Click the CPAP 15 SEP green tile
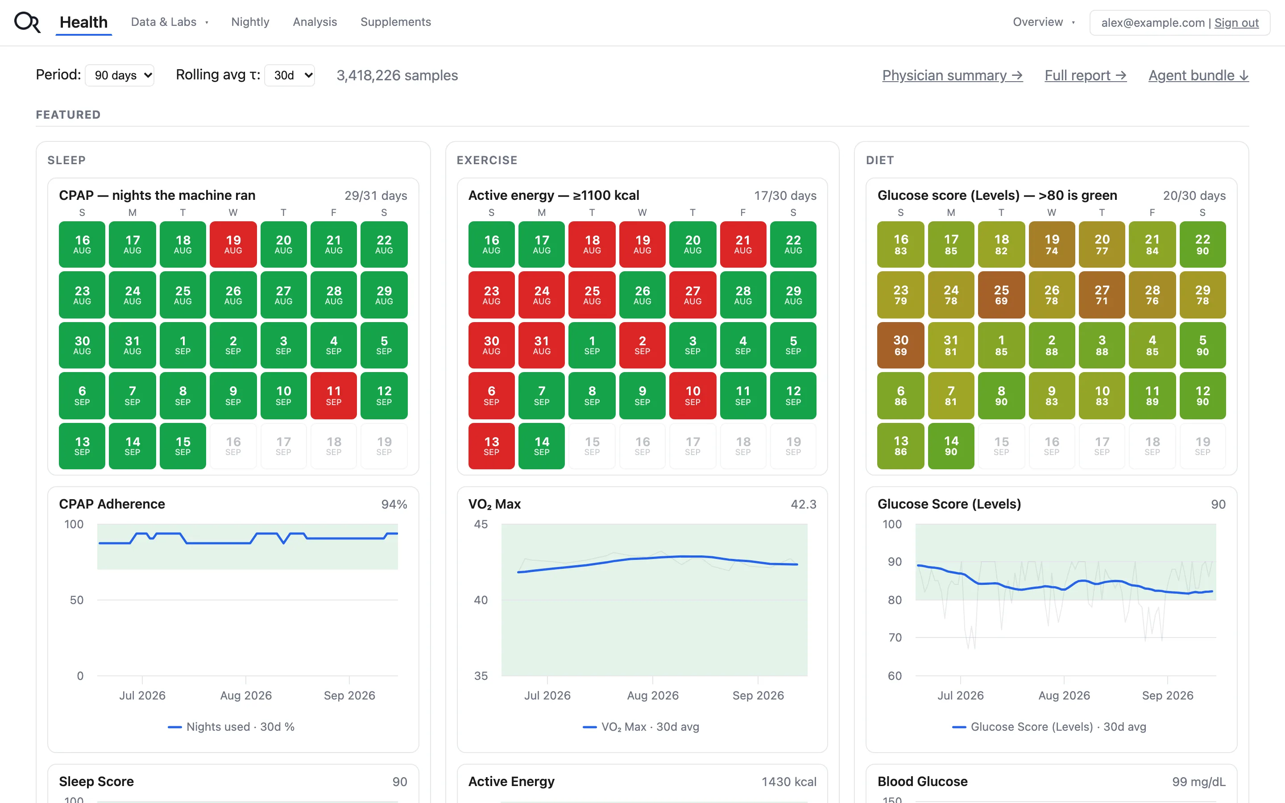 coord(182,446)
